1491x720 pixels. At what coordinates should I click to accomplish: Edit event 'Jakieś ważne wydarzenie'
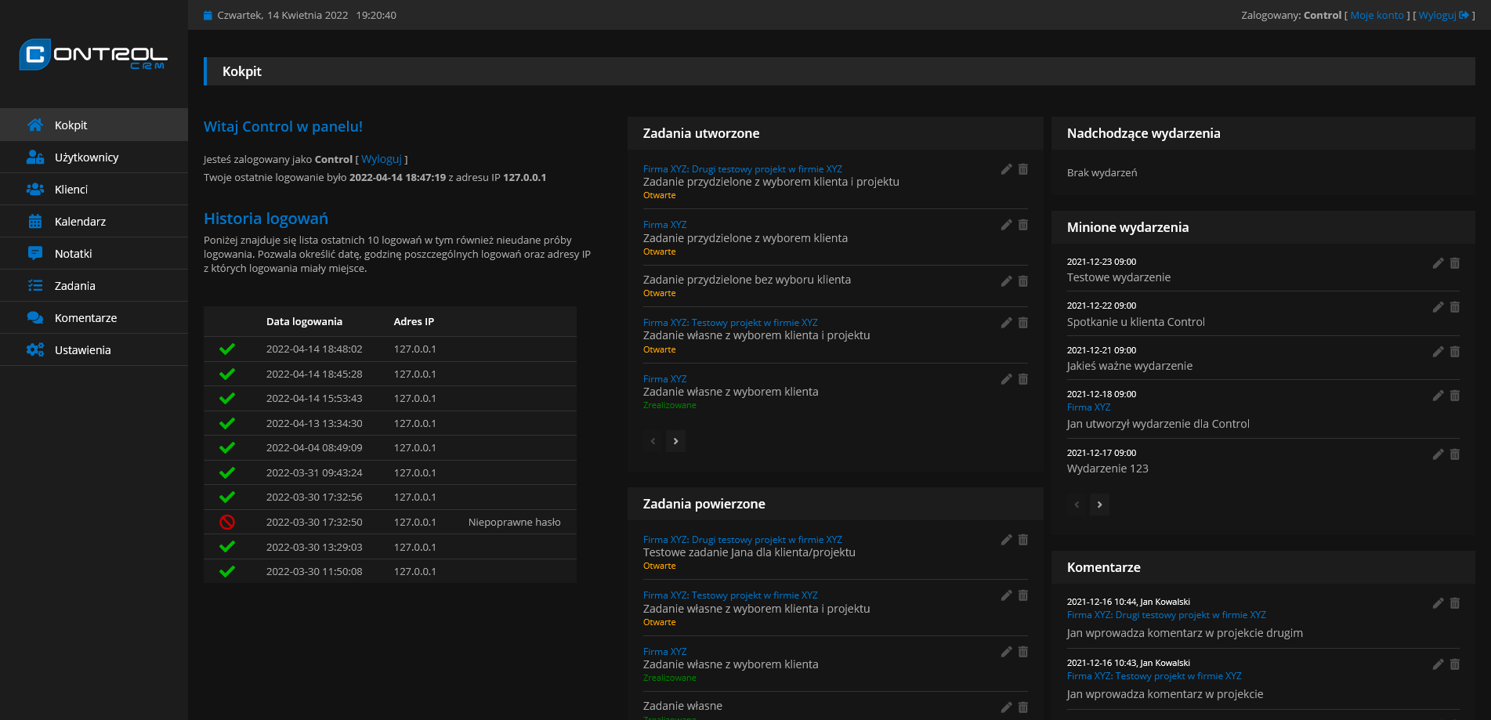(1438, 352)
